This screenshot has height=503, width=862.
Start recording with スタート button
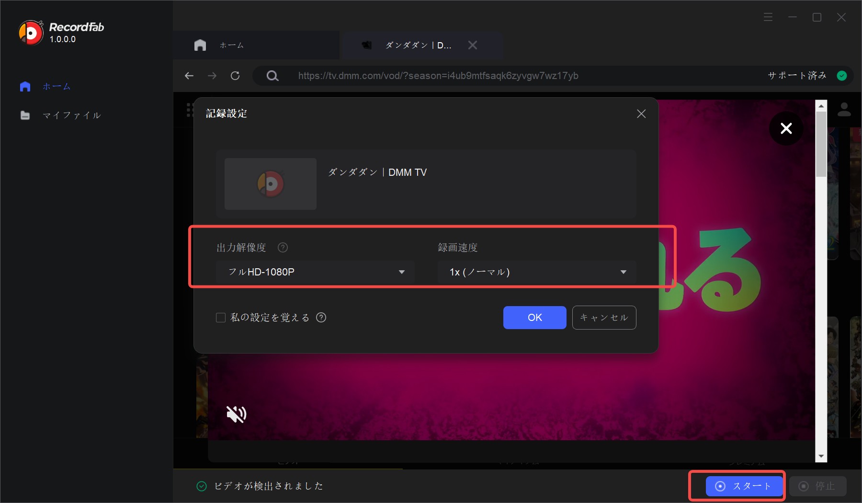tap(744, 486)
